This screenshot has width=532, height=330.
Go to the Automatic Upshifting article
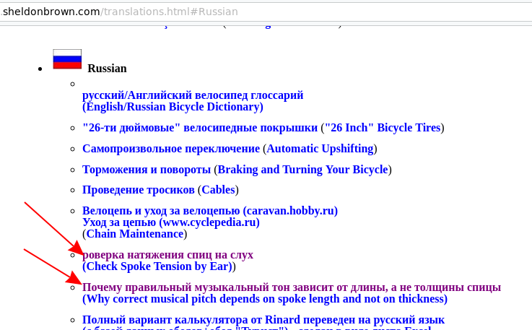(320, 149)
